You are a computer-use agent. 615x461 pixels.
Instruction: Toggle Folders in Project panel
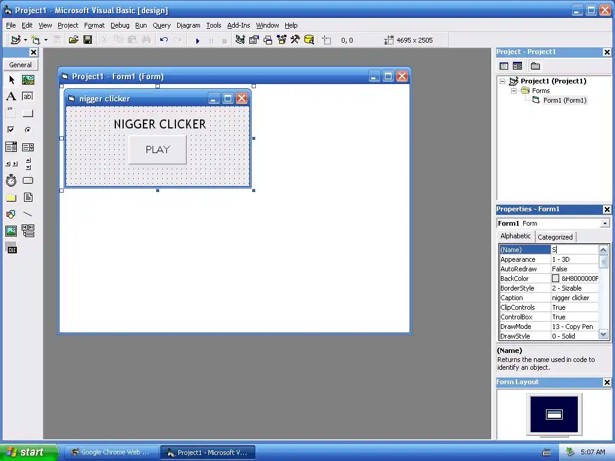pyautogui.click(x=535, y=66)
